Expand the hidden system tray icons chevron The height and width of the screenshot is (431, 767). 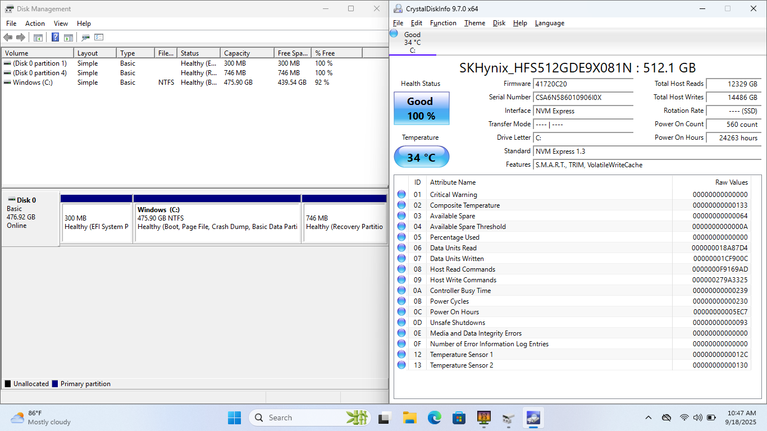point(649,418)
